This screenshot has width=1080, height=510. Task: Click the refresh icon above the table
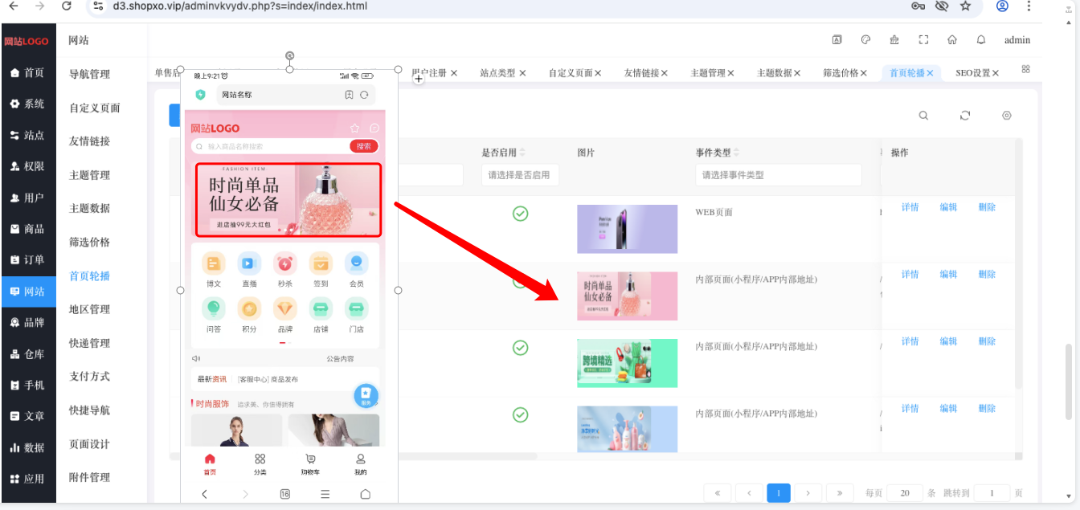pyautogui.click(x=965, y=116)
